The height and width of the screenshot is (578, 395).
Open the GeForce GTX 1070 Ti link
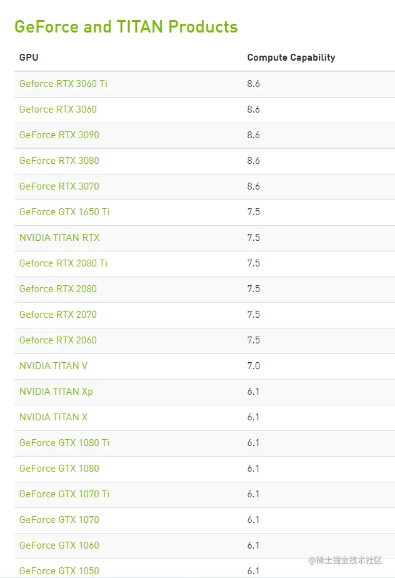point(64,494)
